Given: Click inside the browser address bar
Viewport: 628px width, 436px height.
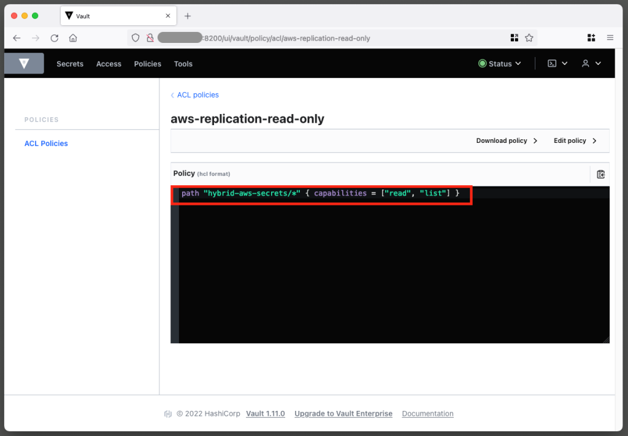Looking at the screenshot, I should pyautogui.click(x=307, y=37).
